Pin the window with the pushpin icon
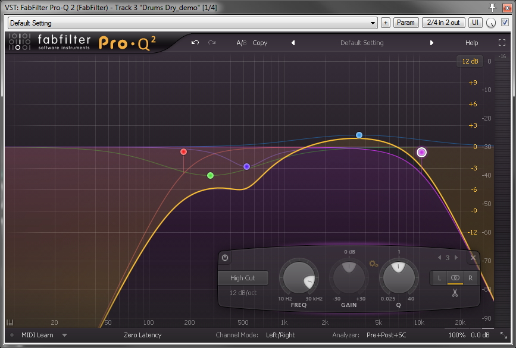The image size is (516, 348). 493,8
